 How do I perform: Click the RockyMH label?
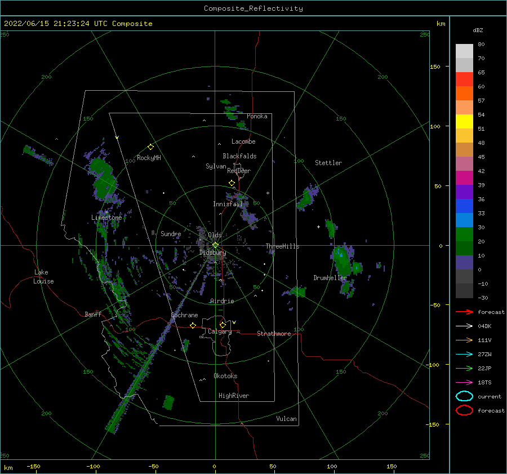click(x=149, y=158)
